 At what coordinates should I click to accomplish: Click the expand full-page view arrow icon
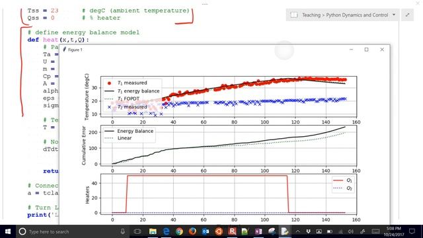point(407,15)
